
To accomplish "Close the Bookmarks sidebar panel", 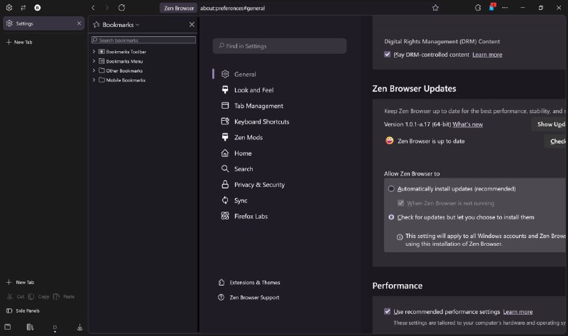I will click(192, 24).
